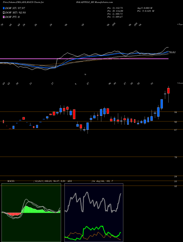183x242 pixels.
Task: Open the ADX indicator panel
Action: coord(94,213)
